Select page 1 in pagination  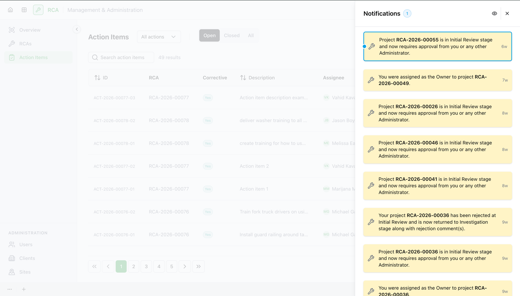[121, 266]
